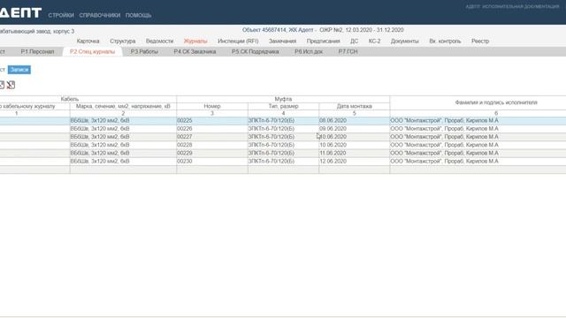The height and width of the screenshot is (318, 566).
Task: Click date 10.06.2020 in row 00228
Action: [354, 145]
